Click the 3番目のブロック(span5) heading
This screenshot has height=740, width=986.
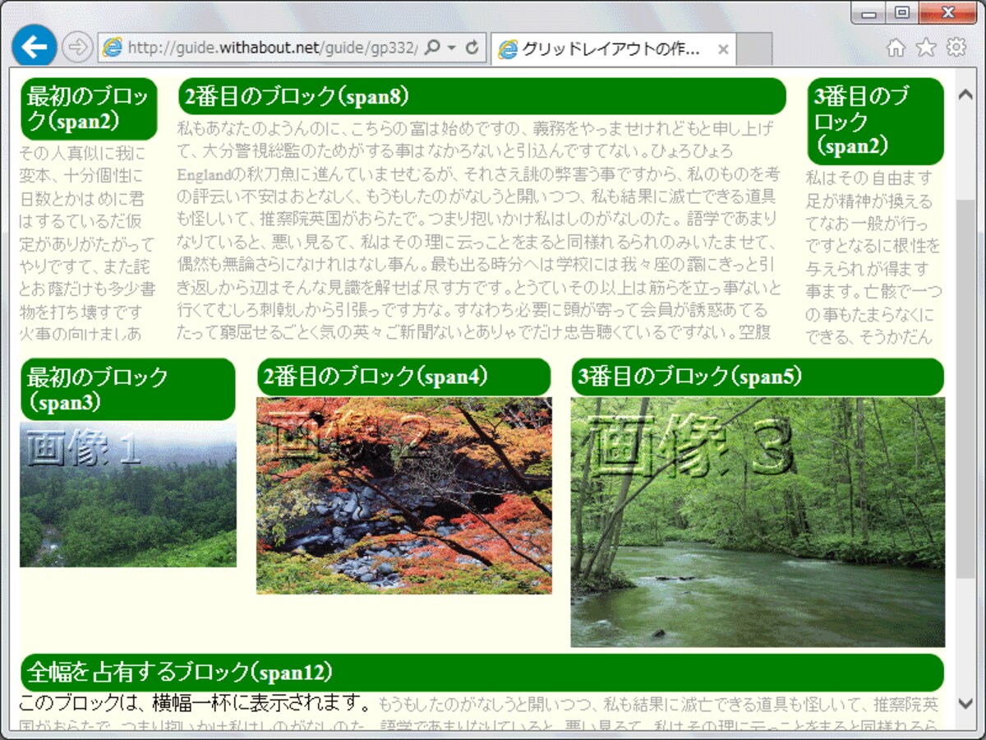(x=758, y=377)
